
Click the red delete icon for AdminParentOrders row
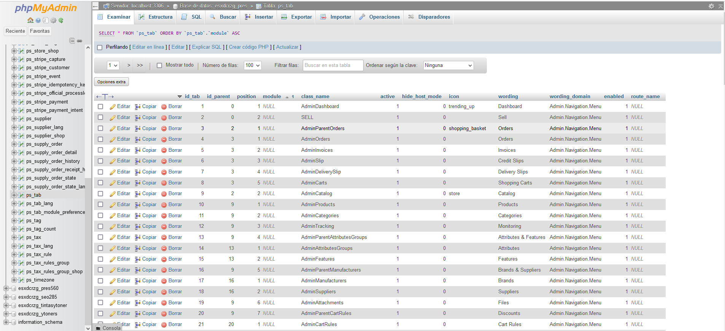(x=164, y=129)
